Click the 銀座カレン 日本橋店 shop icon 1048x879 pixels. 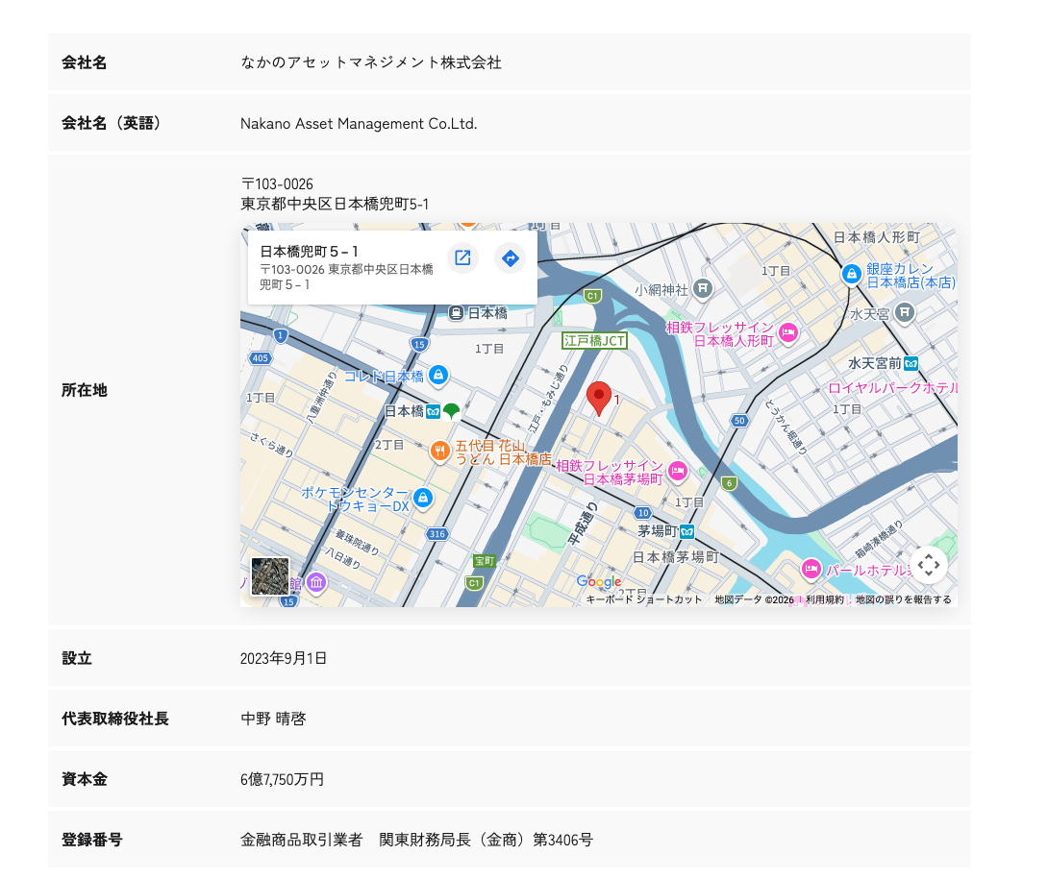coord(852,274)
